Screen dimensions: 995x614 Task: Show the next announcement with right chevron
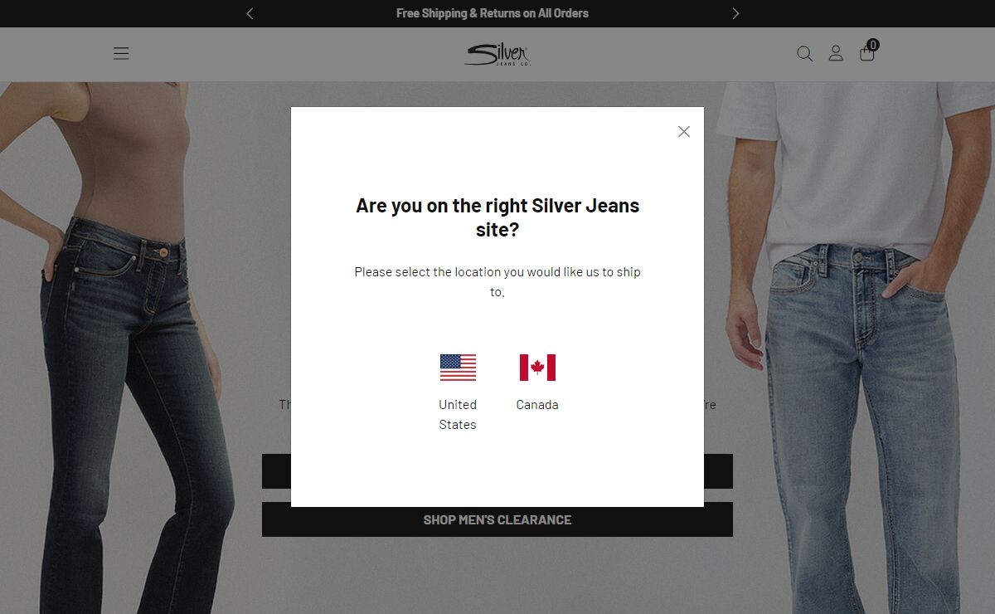point(735,13)
